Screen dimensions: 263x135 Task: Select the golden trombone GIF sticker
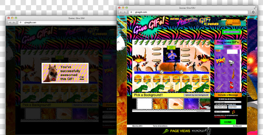pyautogui.click(x=219, y=87)
